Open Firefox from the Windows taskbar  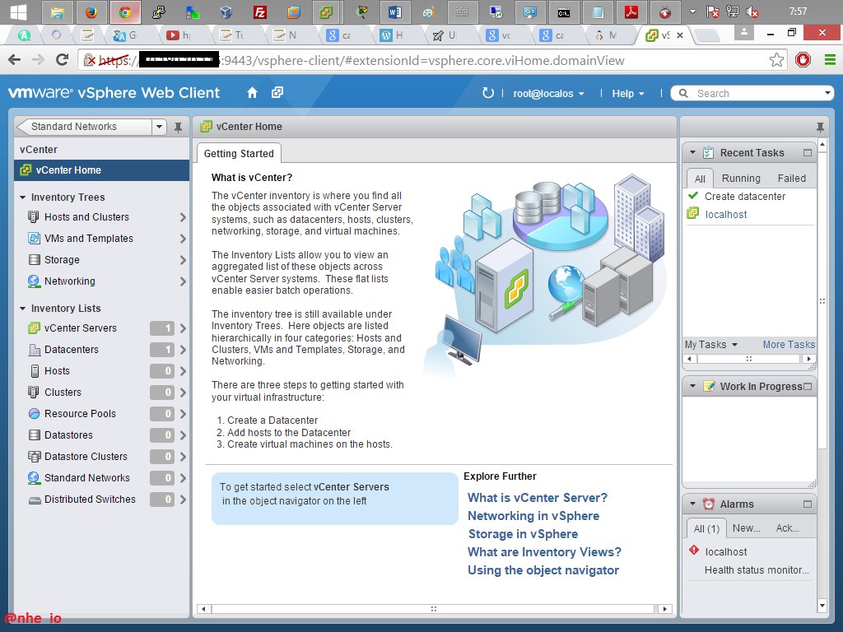(x=91, y=12)
